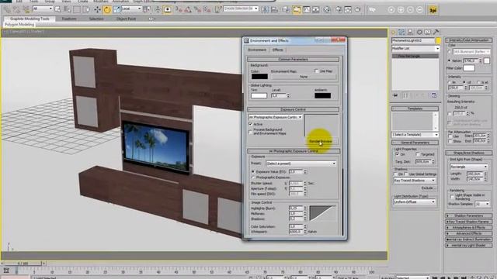
Task: Select Exposure Value (EV) radio button
Action: point(253,172)
